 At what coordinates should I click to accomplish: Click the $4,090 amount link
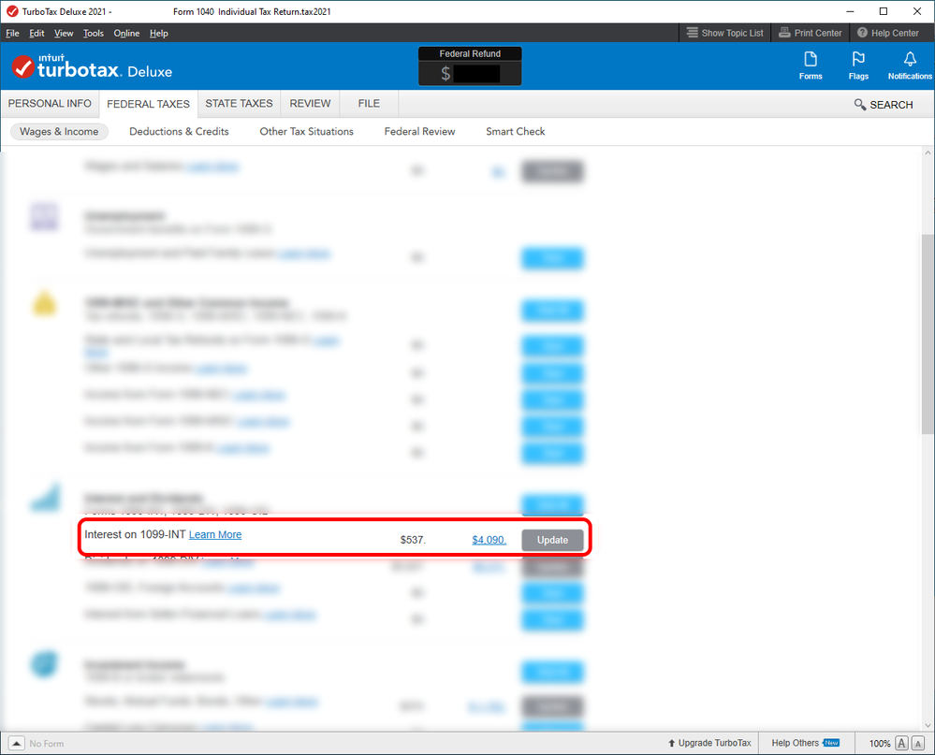pos(489,540)
